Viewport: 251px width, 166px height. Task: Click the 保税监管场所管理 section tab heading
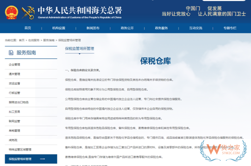pyautogui.click(x=80, y=48)
